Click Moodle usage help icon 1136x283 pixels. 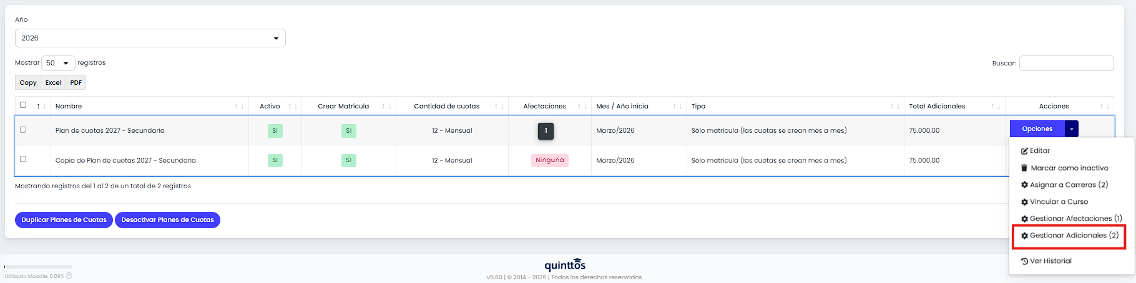69,276
